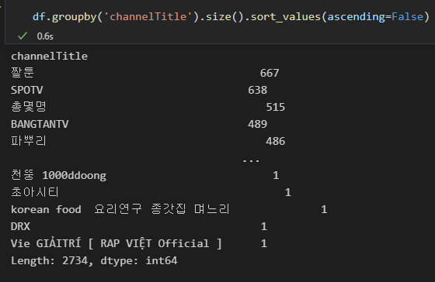Click the value 489
The image size is (435, 282).
click(x=257, y=124)
